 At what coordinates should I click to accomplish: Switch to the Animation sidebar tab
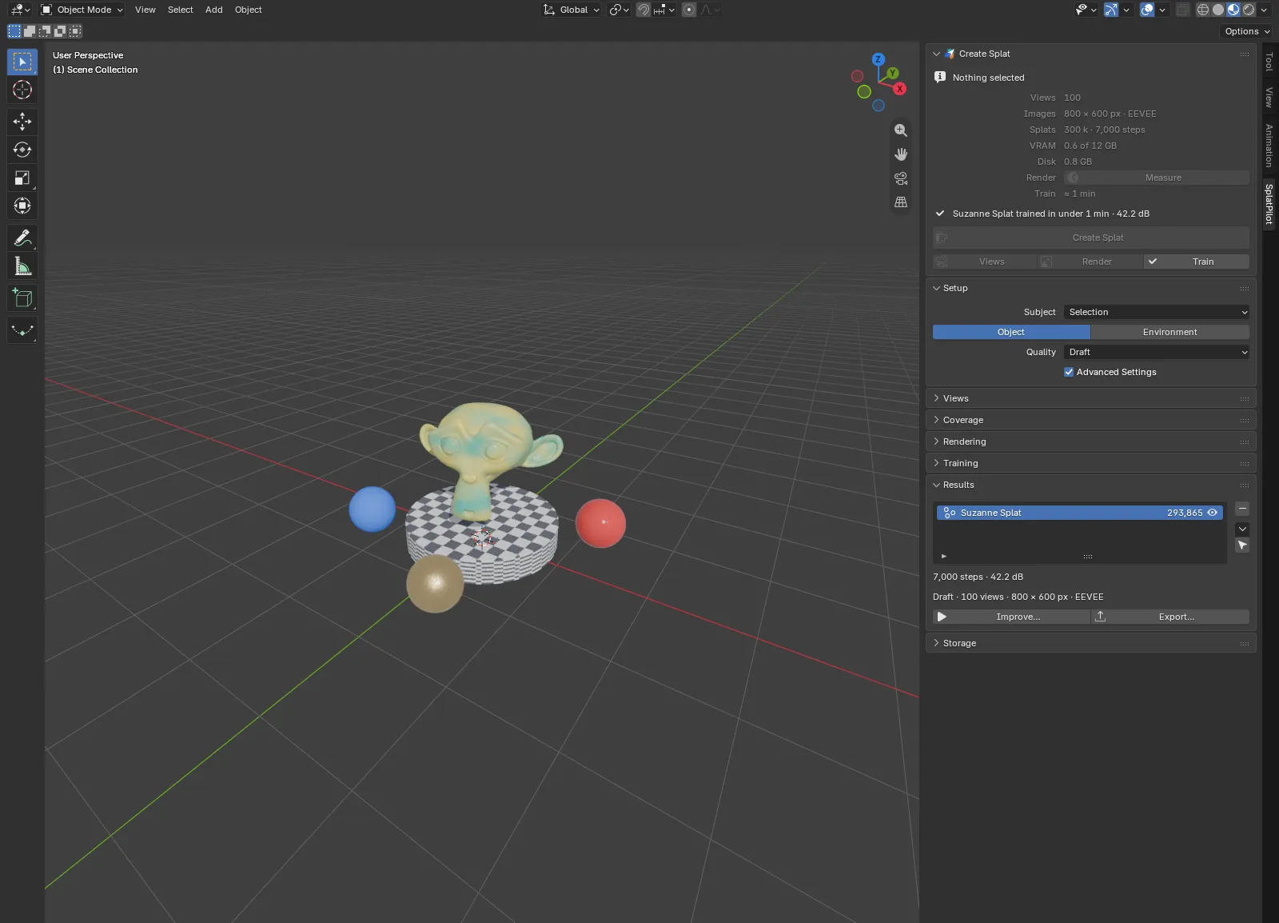click(1269, 146)
